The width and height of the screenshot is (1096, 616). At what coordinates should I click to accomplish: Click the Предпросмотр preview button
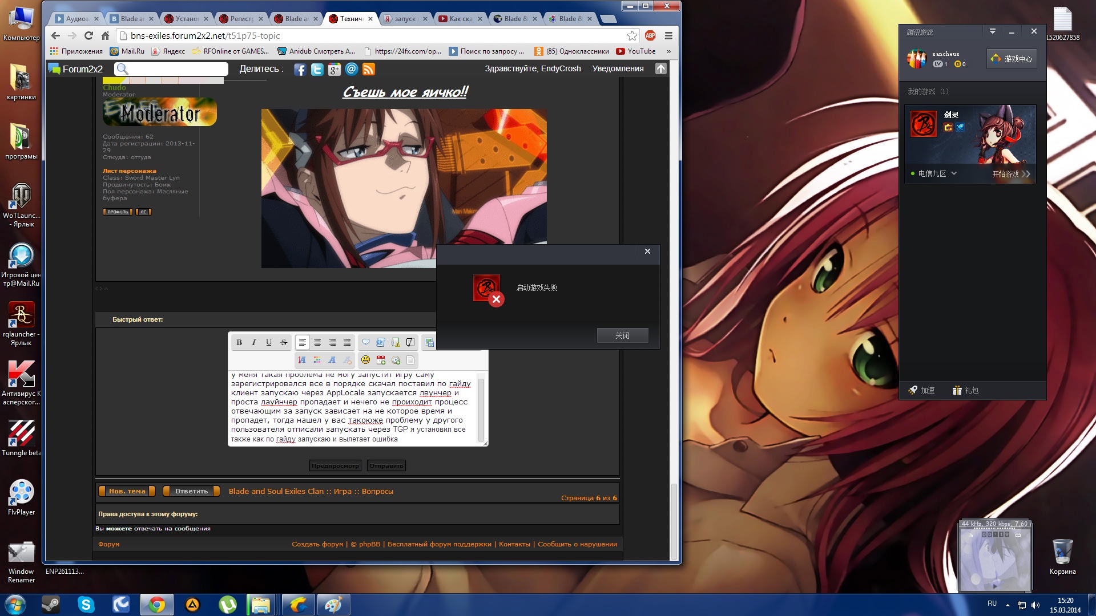[335, 466]
